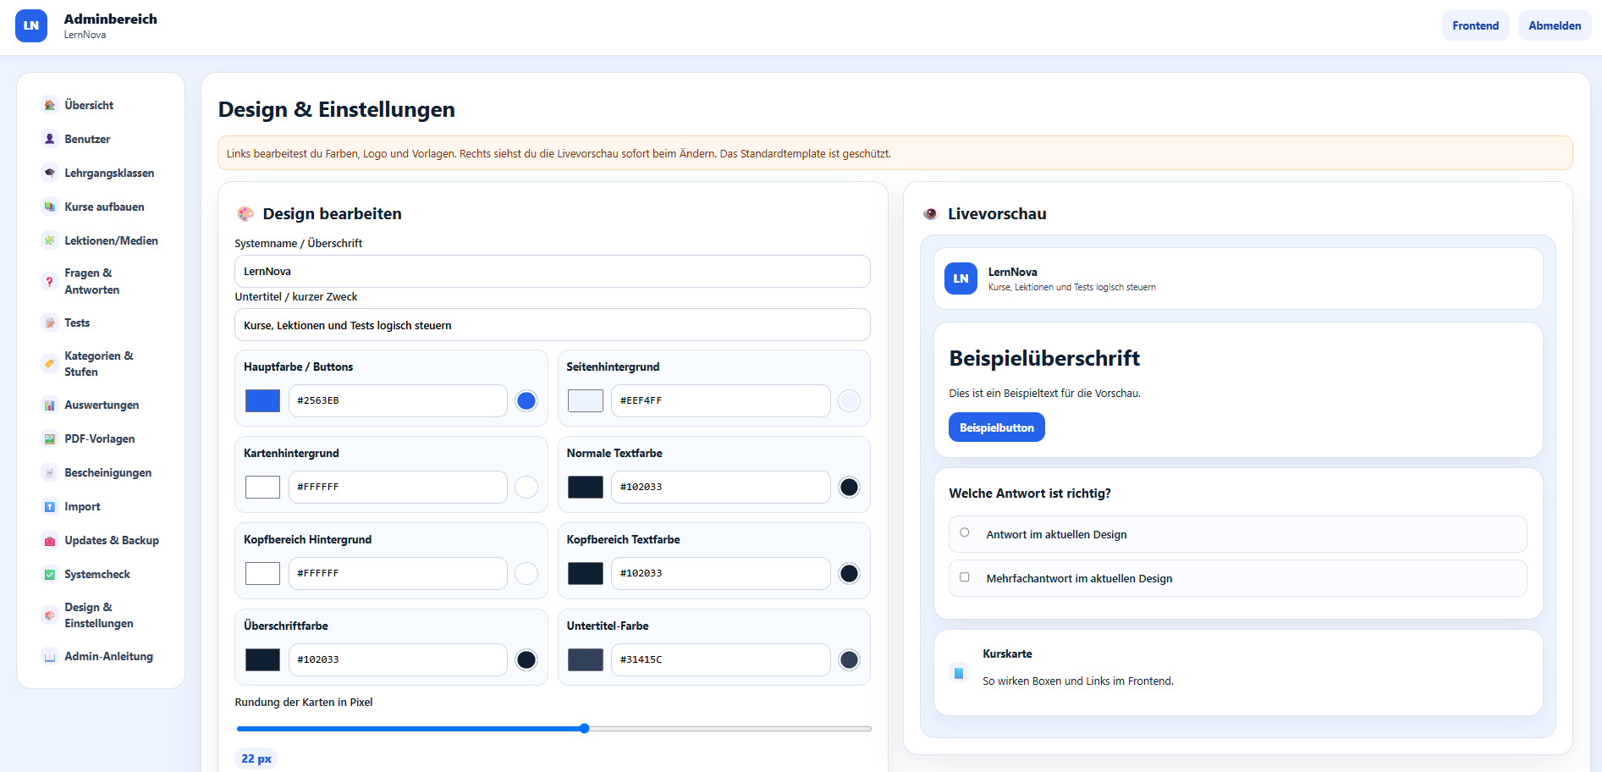Click the Kurskarte title in preview
Image resolution: width=1602 pixels, height=772 pixels.
(1007, 653)
